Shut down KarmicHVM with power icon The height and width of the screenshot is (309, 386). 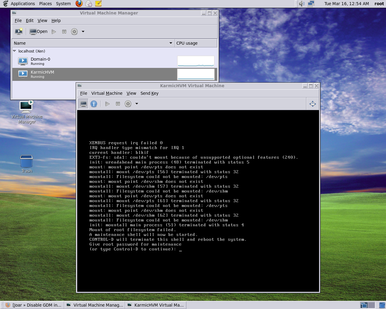(x=128, y=104)
